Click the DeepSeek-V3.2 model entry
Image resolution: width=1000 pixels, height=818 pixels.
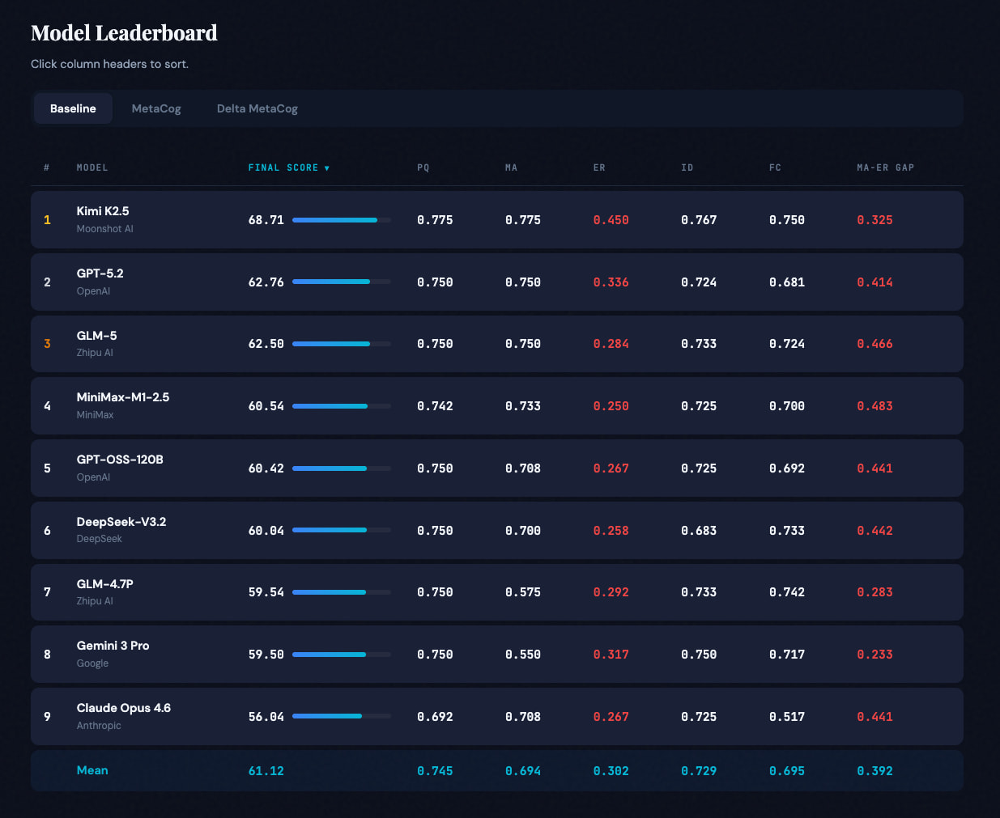tap(121, 522)
